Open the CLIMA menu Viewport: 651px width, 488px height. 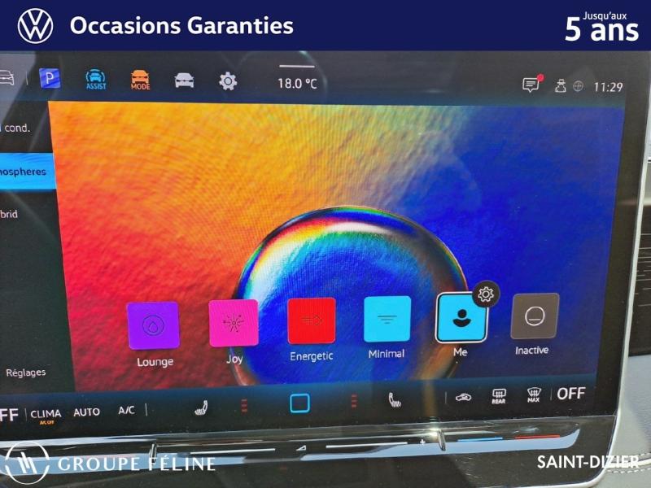tap(46, 415)
